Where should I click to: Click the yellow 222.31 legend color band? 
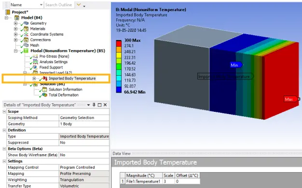119,55
